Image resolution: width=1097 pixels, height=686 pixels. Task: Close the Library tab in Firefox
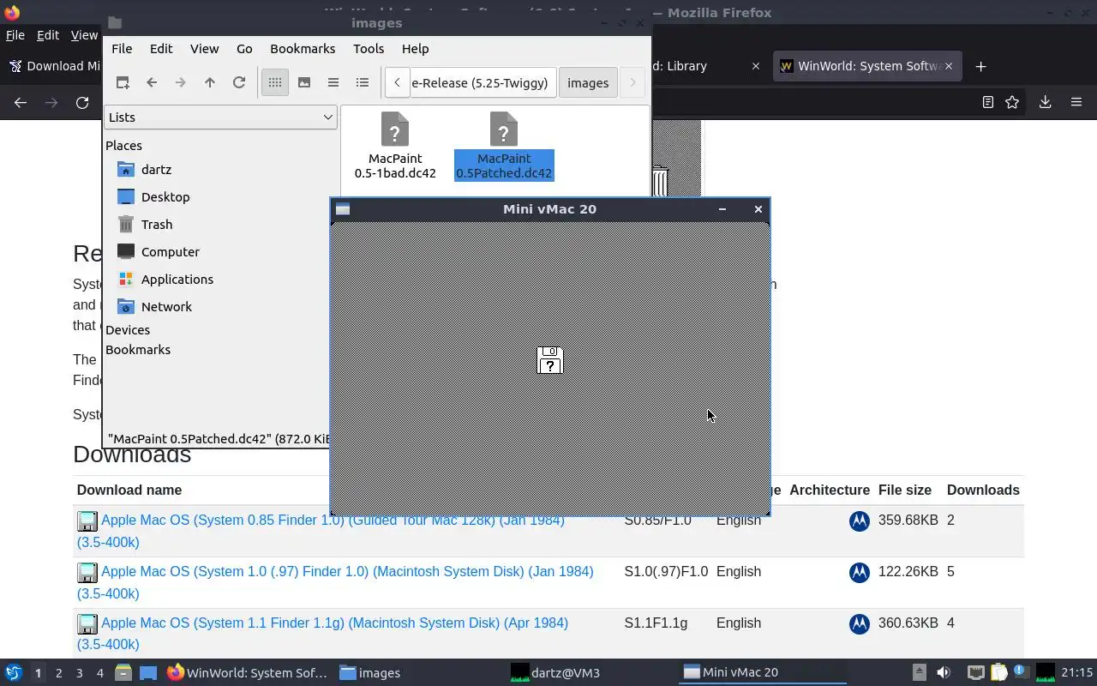point(755,66)
